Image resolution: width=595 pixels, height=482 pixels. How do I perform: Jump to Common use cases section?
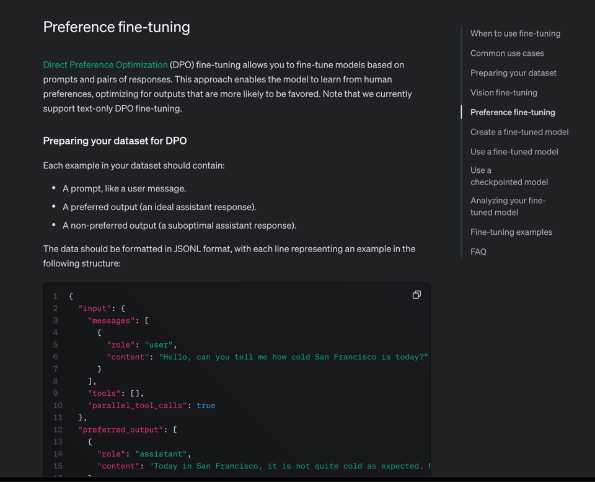coord(507,53)
